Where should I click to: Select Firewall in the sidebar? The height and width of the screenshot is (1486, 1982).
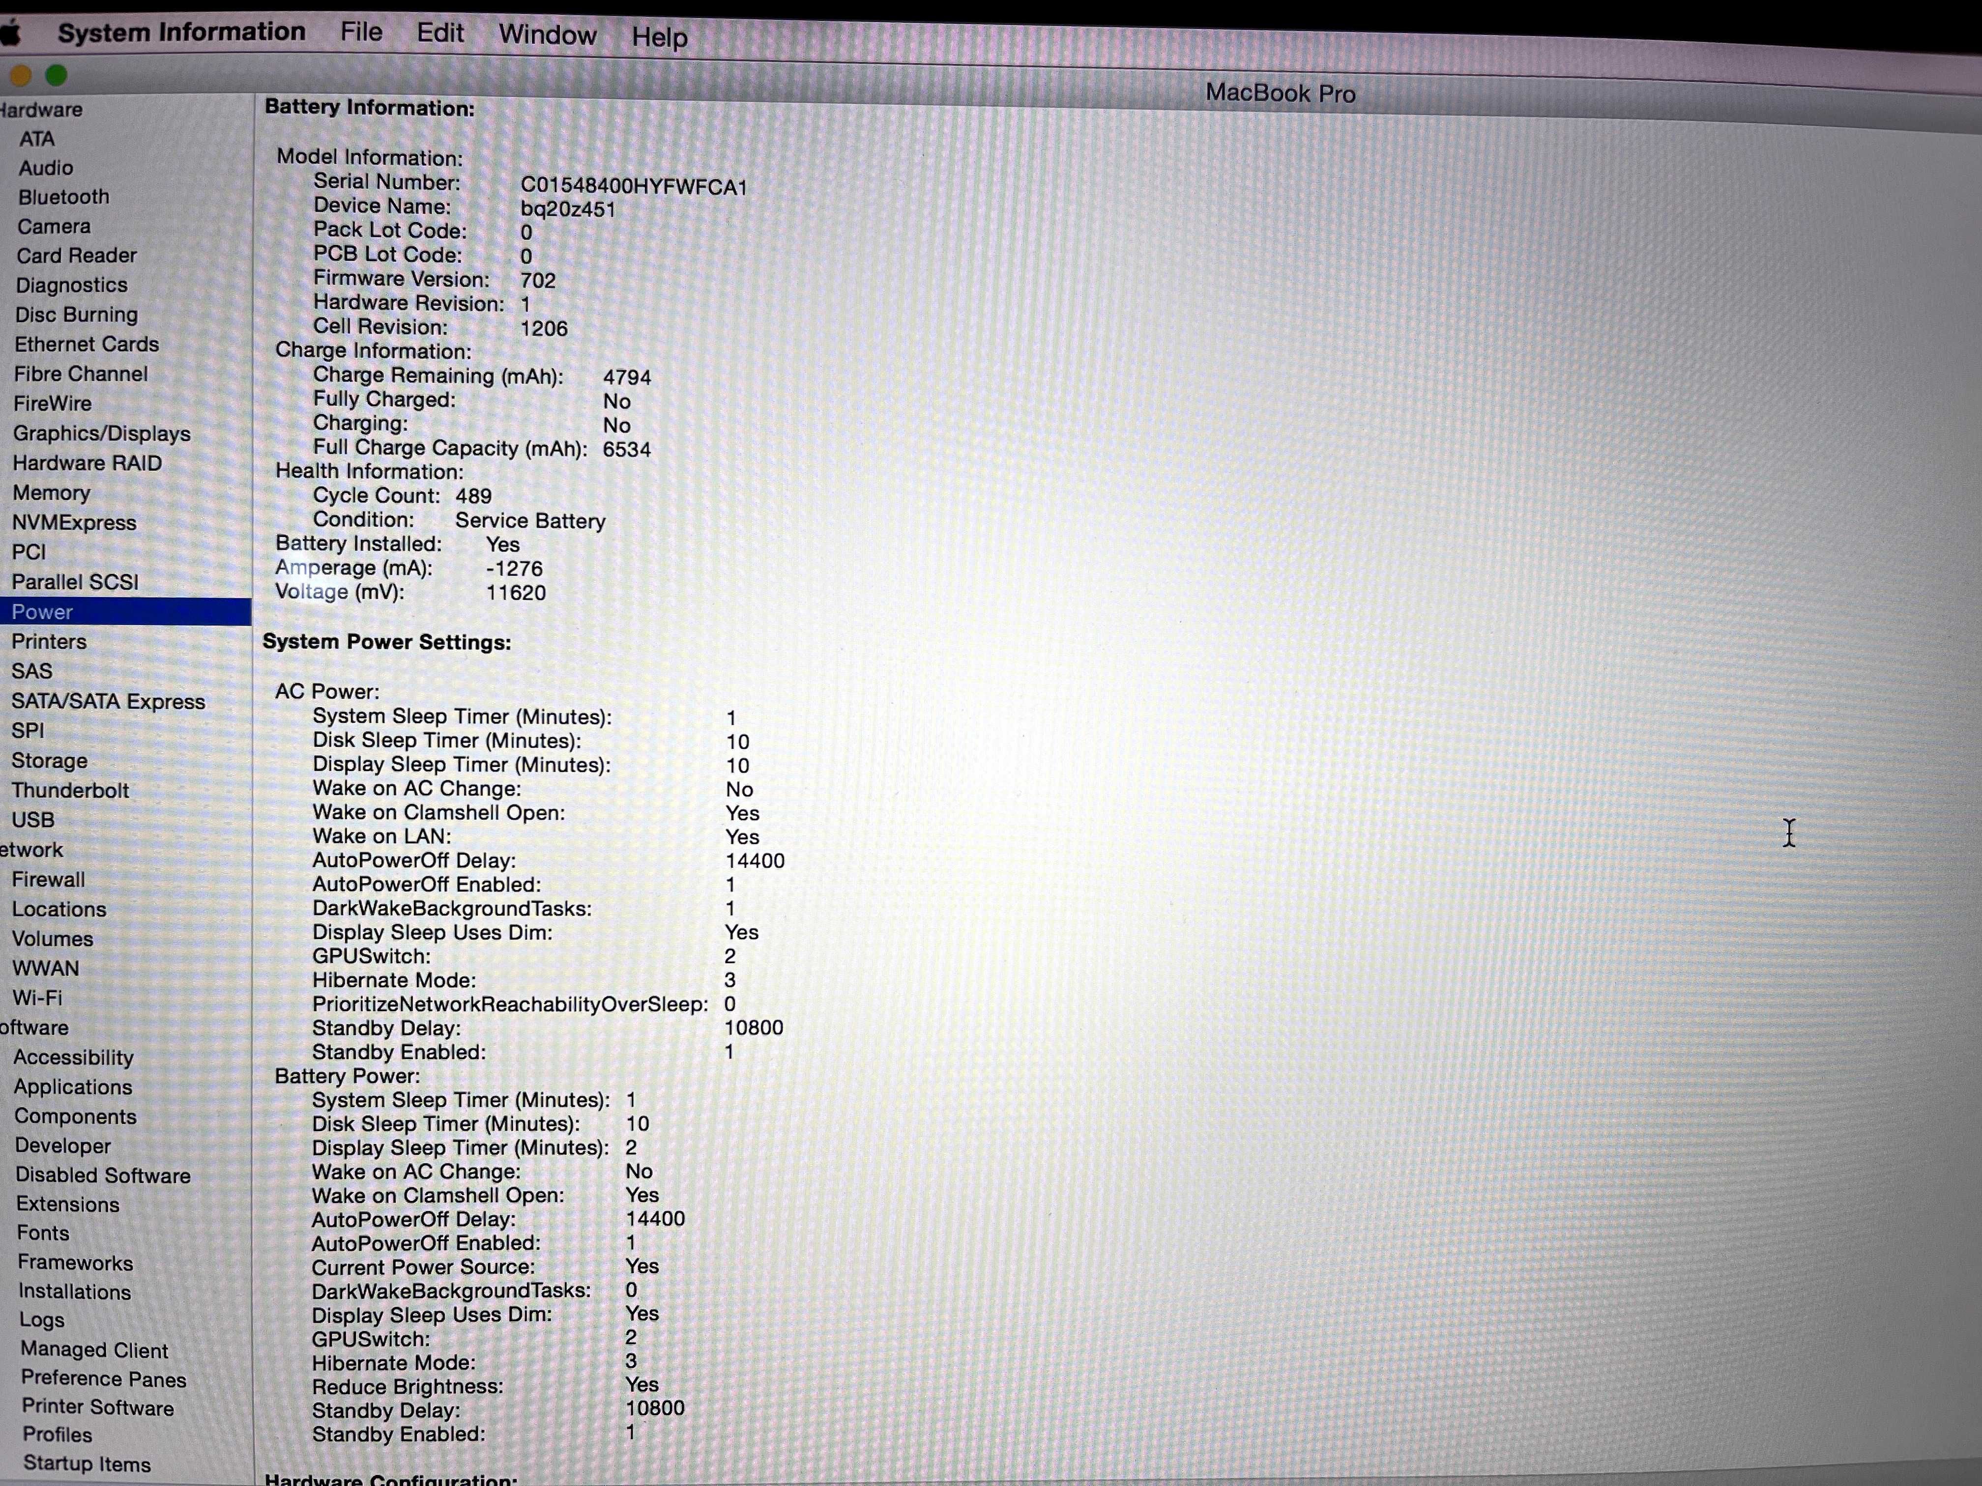tap(48, 880)
